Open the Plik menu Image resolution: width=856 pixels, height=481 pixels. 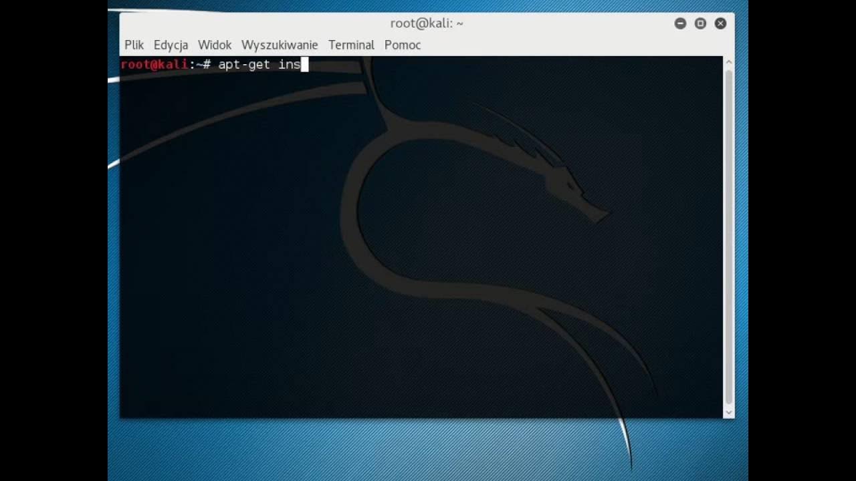click(x=134, y=45)
